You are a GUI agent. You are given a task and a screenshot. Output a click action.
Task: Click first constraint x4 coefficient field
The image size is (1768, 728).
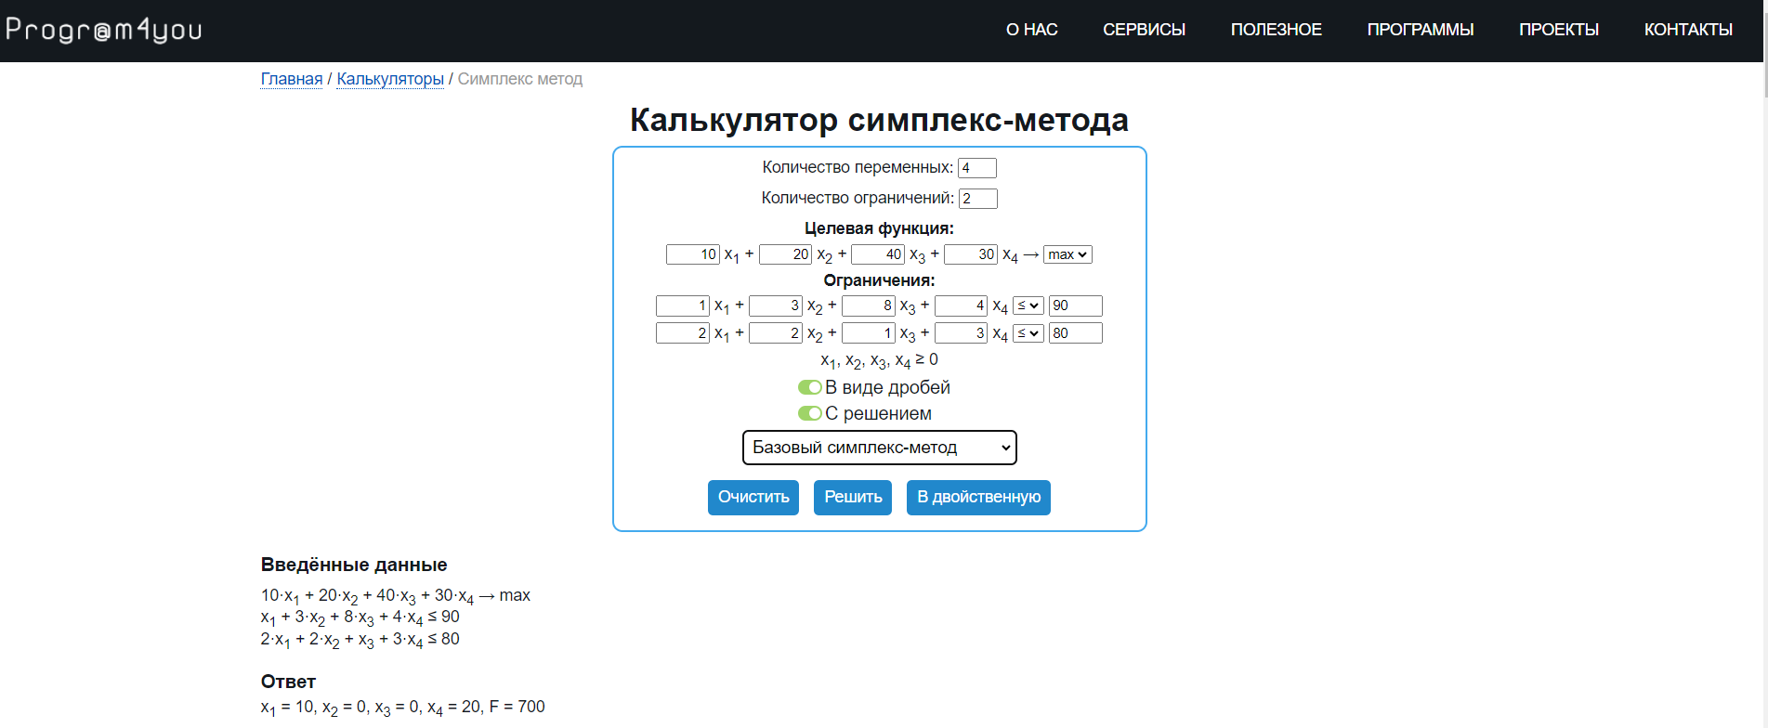(x=962, y=305)
